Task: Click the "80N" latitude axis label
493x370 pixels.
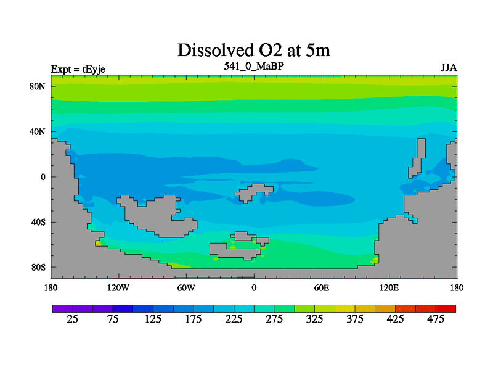Action: coord(39,86)
